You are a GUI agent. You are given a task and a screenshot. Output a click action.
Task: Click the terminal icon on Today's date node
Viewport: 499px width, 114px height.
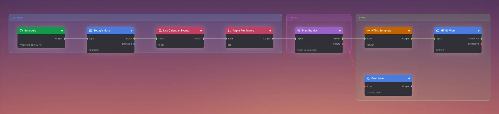(91, 31)
